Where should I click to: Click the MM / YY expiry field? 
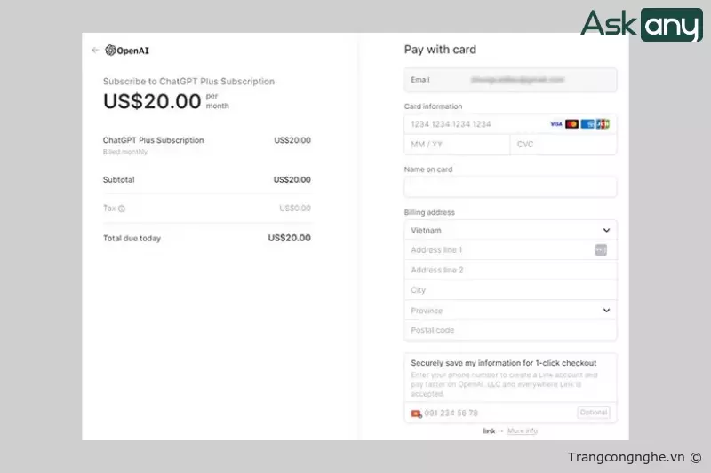click(457, 144)
